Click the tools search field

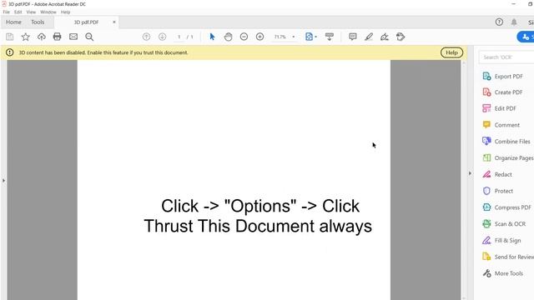click(506, 57)
